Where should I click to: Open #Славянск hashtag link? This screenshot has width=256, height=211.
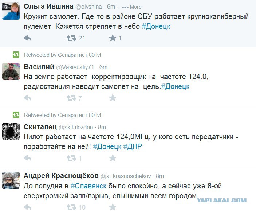pyautogui.click(x=88, y=186)
